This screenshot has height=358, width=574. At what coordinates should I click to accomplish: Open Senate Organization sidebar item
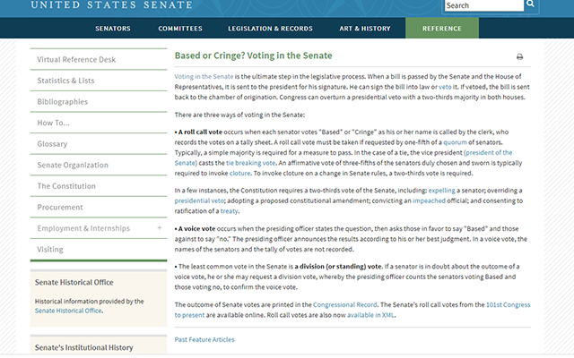pos(99,165)
